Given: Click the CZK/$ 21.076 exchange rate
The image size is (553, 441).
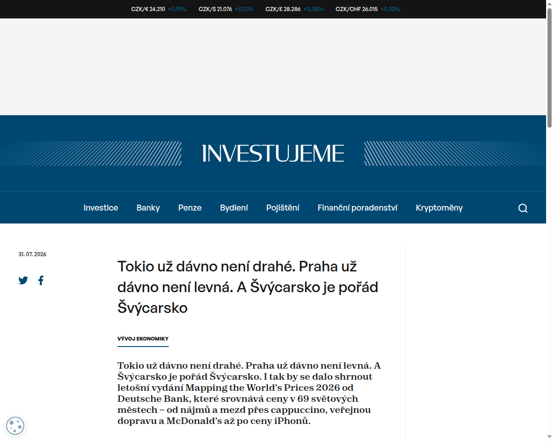Looking at the screenshot, I should pos(215,9).
